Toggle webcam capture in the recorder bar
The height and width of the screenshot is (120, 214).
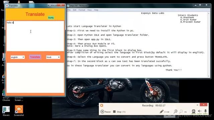(x=193, y=111)
